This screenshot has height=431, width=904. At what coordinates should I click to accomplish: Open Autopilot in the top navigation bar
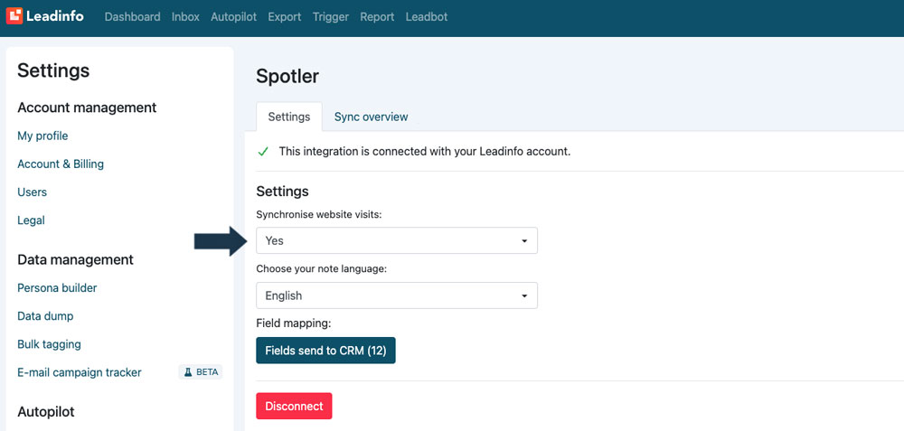tap(233, 16)
